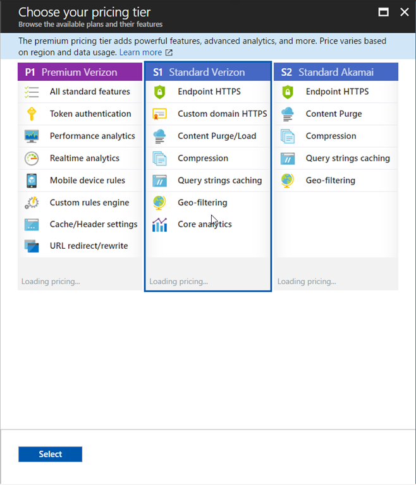Click 'Compression' label in Standard Verizon

pyautogui.click(x=203, y=159)
